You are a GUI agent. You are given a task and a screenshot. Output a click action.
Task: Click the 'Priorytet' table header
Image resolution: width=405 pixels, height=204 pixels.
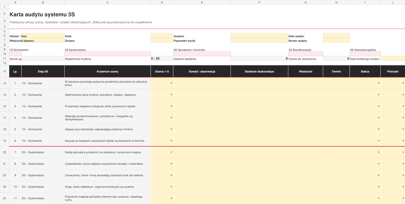pos(393,72)
